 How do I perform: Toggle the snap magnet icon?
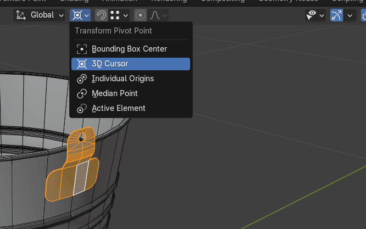(102, 15)
